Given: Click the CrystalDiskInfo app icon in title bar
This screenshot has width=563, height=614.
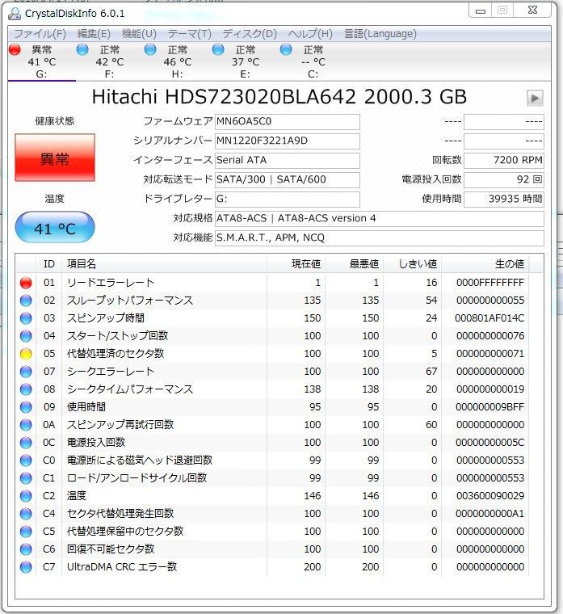Looking at the screenshot, I should pos(15,14).
